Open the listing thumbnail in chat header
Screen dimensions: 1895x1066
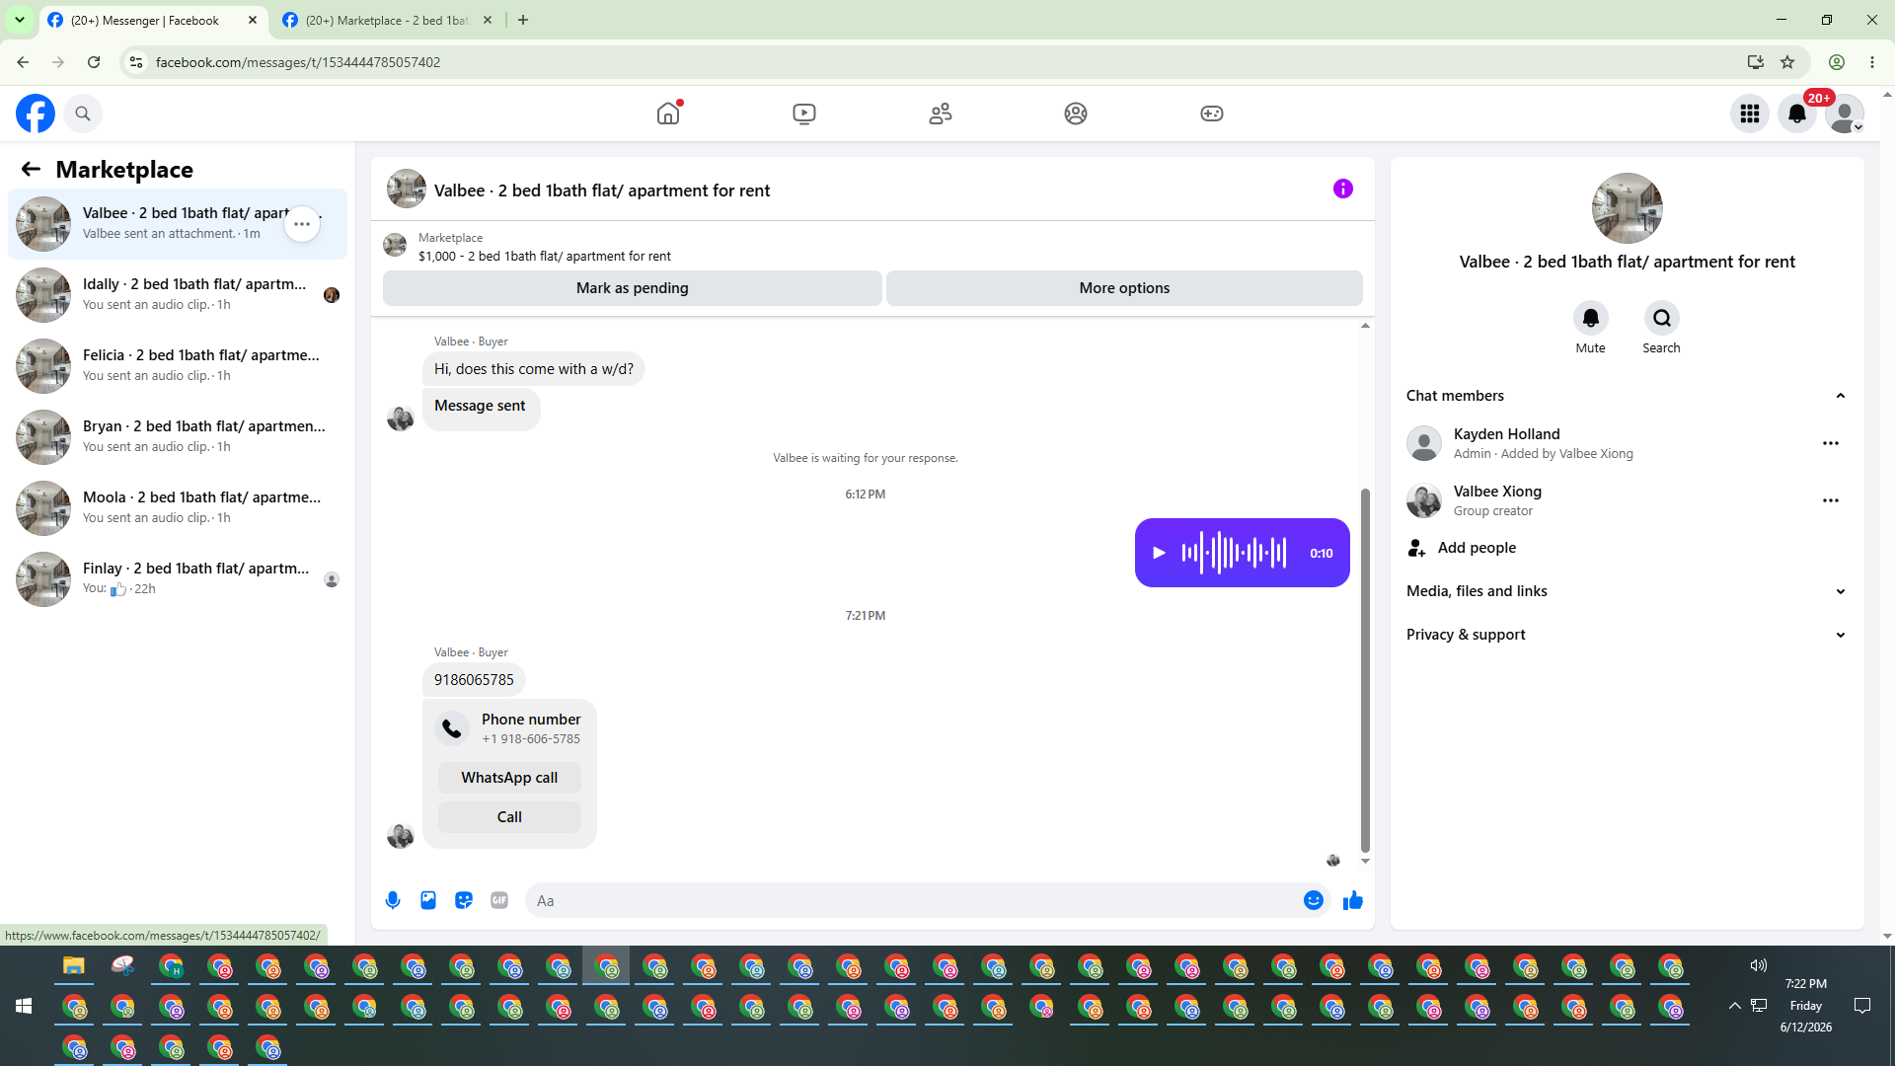coord(406,189)
